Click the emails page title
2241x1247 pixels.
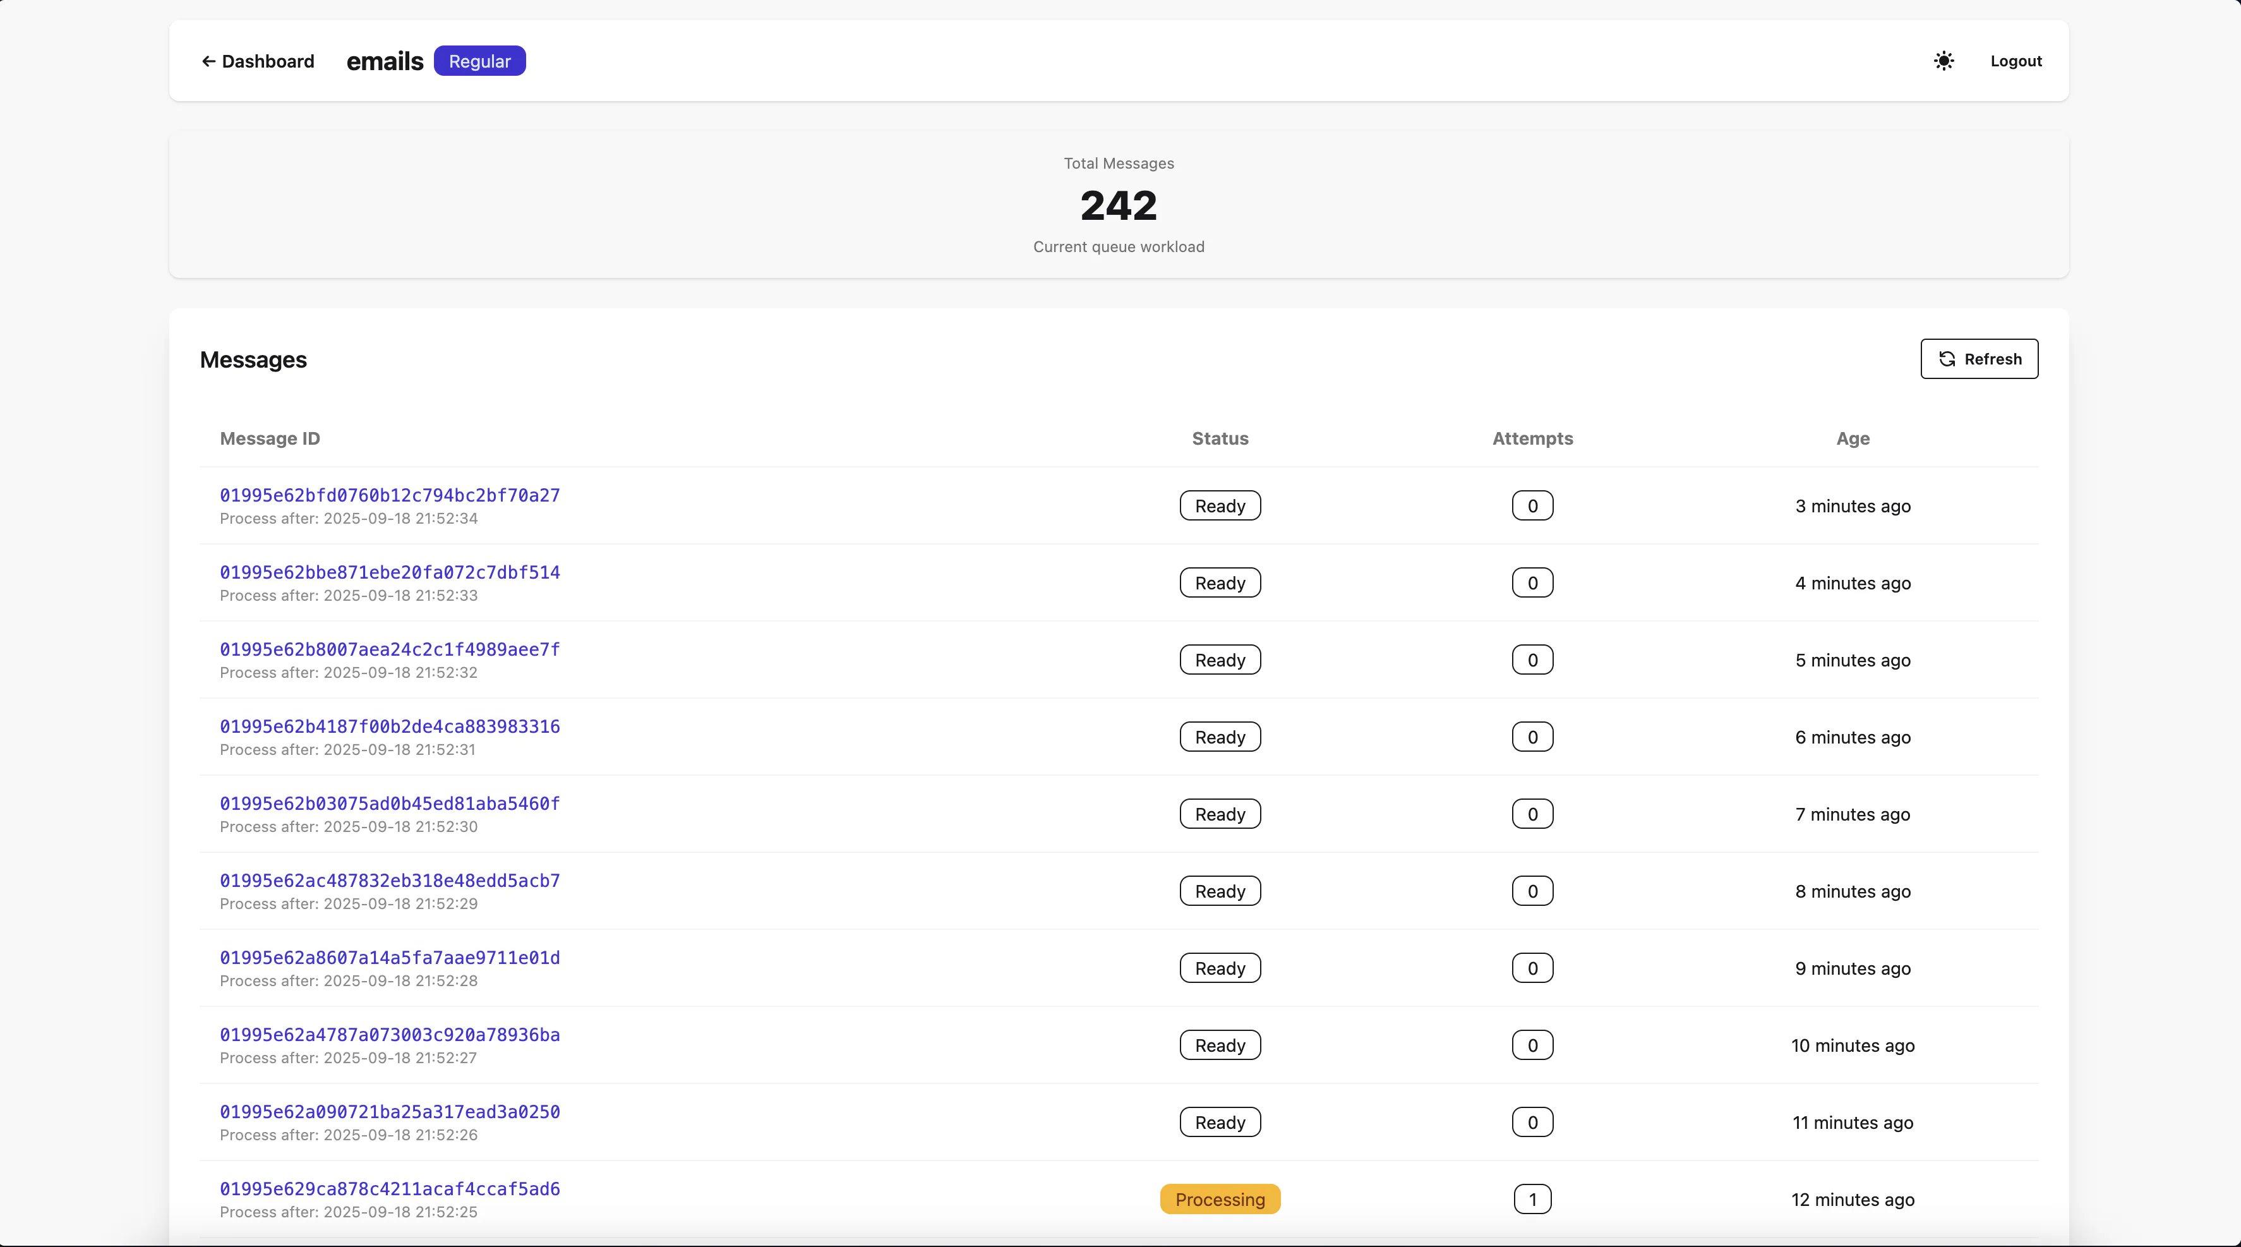pos(383,61)
